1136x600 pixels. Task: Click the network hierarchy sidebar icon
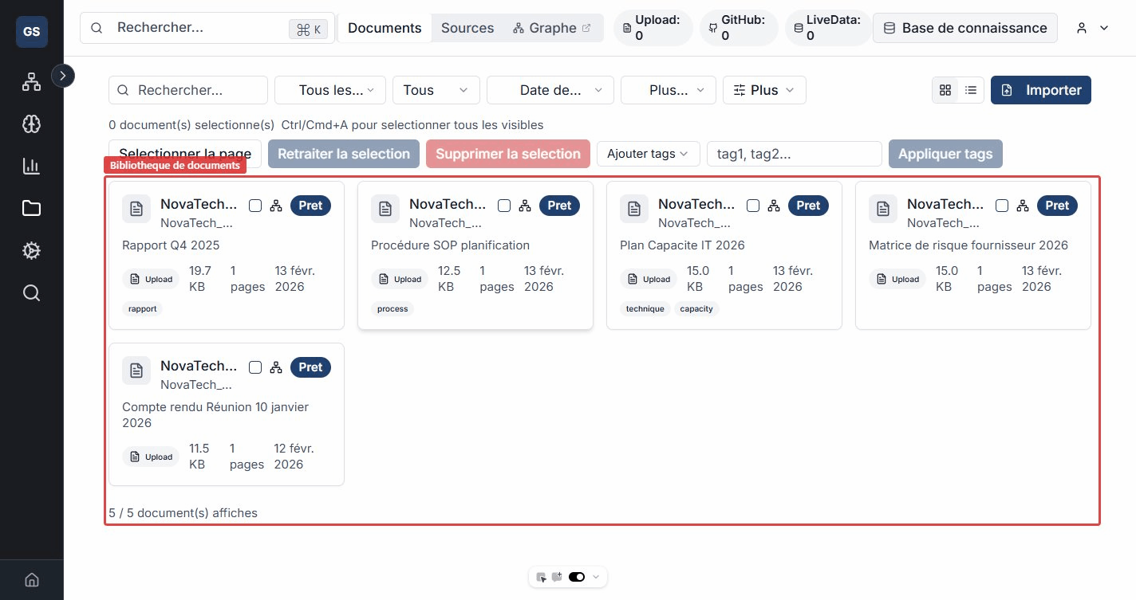click(31, 81)
